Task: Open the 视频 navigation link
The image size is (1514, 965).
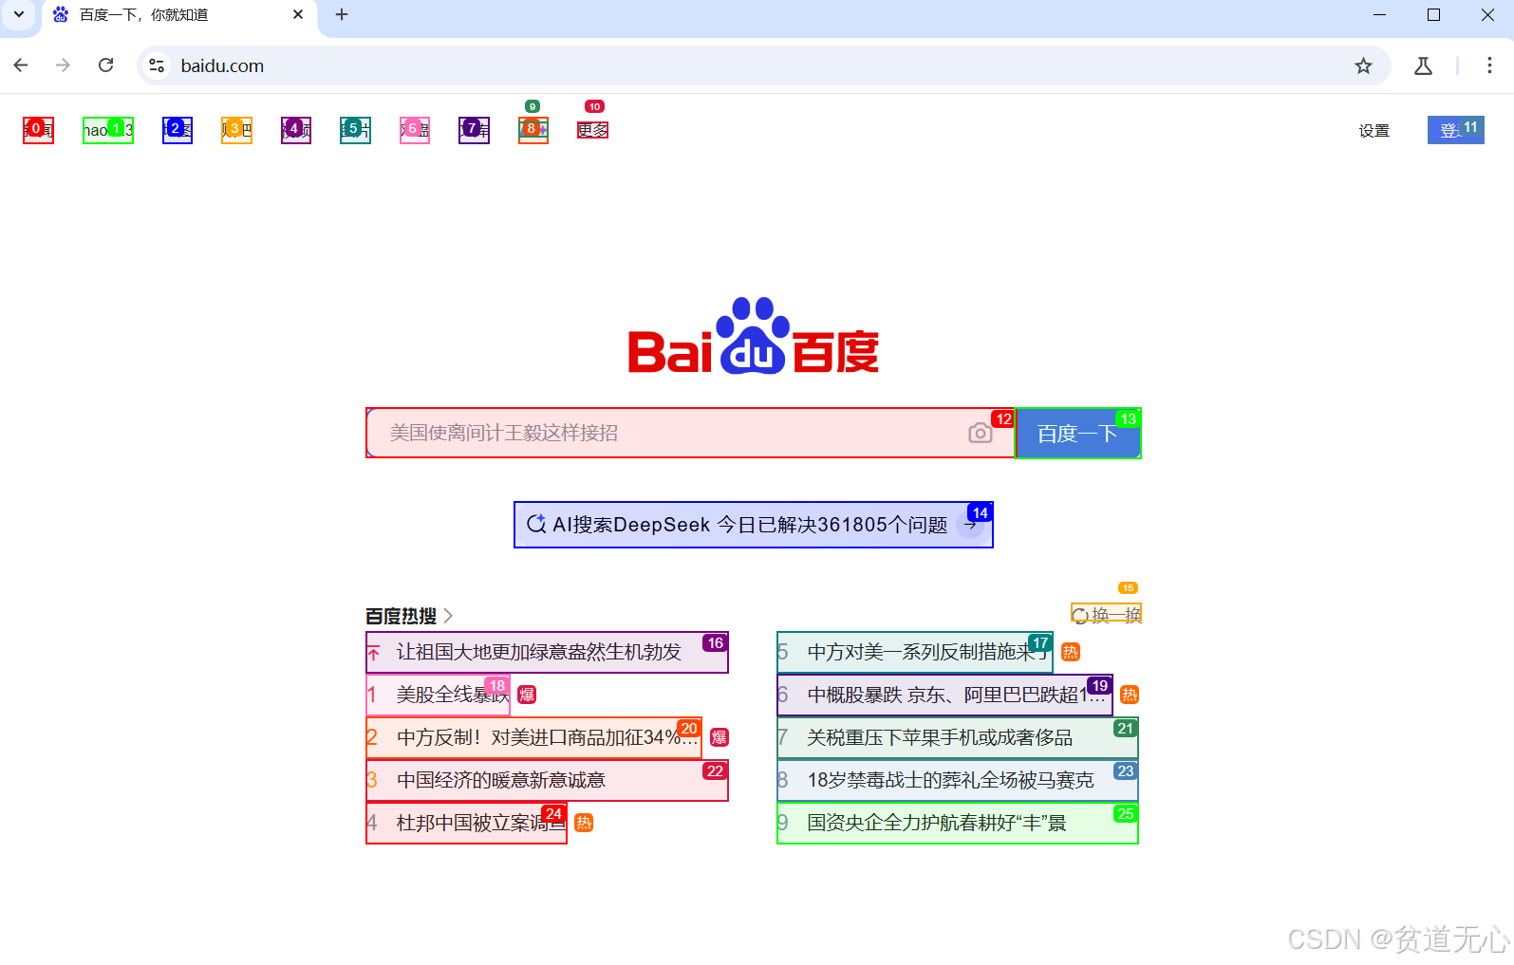Action: (296, 130)
